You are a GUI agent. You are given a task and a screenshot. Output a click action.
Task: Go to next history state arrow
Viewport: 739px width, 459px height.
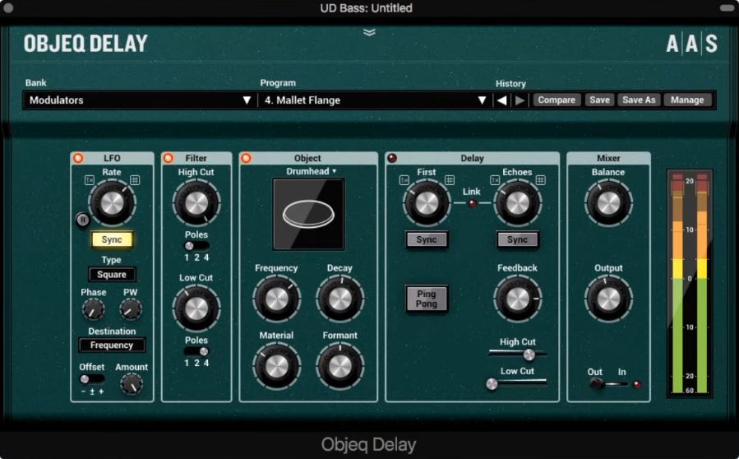coord(520,100)
